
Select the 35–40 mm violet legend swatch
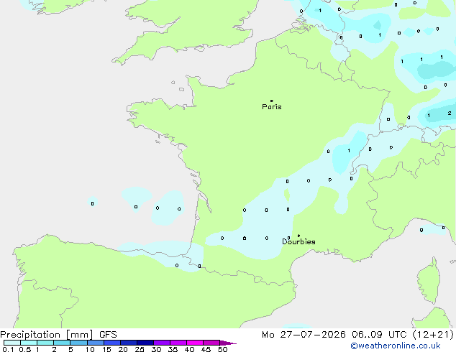pos(178,343)
